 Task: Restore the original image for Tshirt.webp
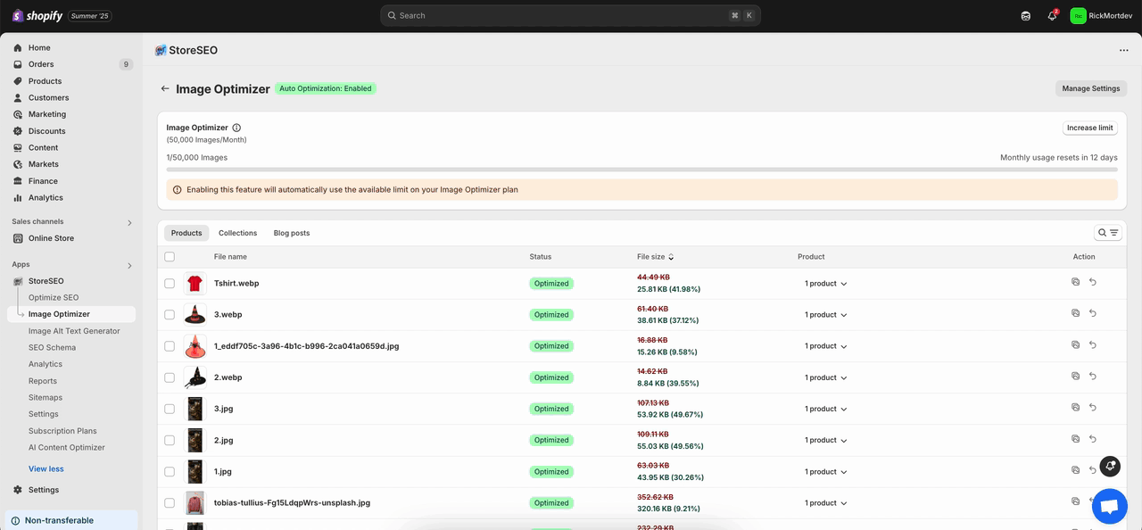pyautogui.click(x=1093, y=282)
